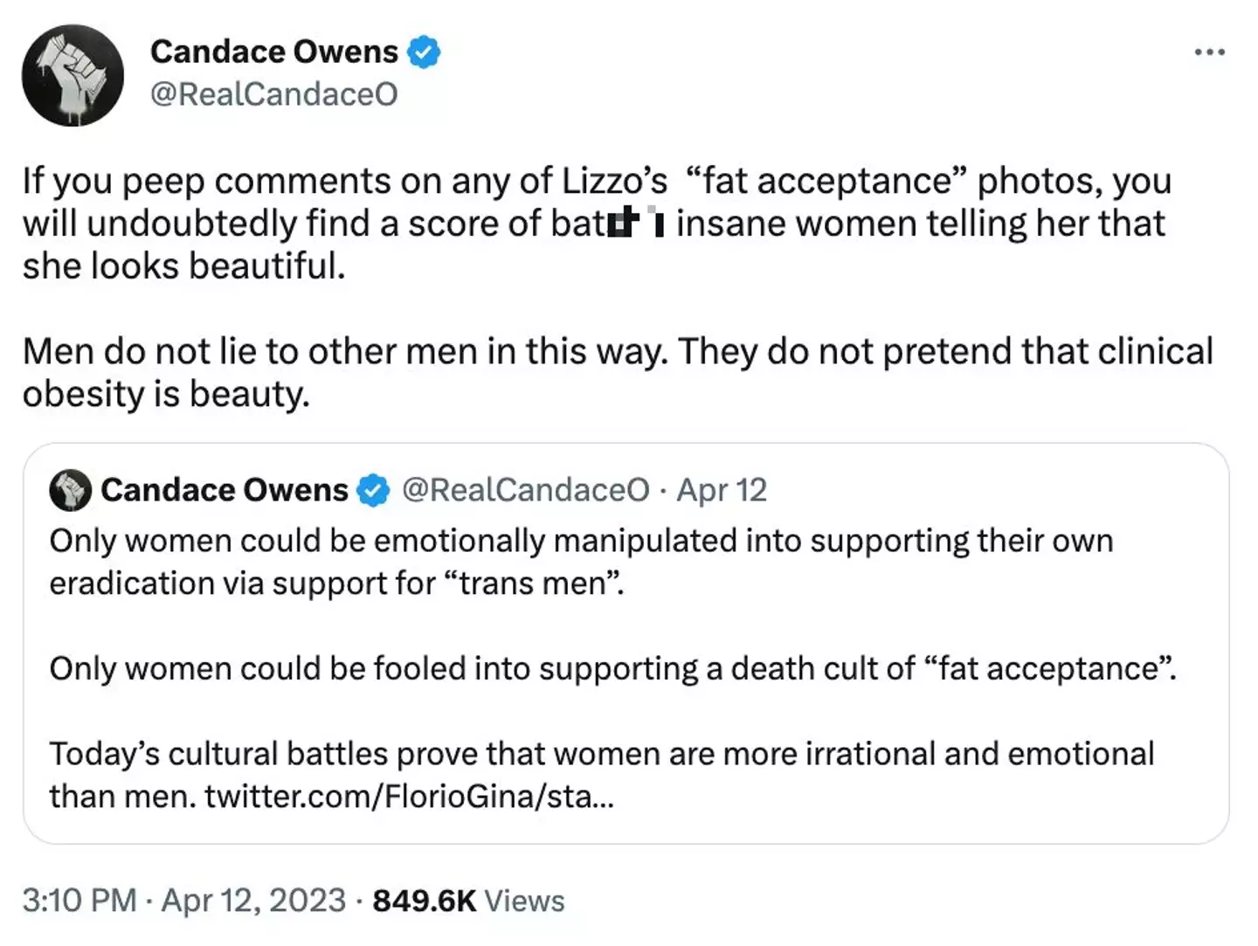Open the twitter.com/FlorioGina link
This screenshot has width=1258, height=946.
[409, 797]
